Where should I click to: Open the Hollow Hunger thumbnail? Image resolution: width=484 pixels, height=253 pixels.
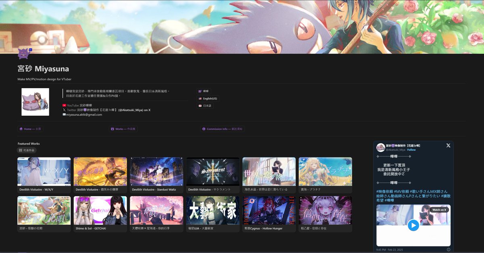(269, 210)
